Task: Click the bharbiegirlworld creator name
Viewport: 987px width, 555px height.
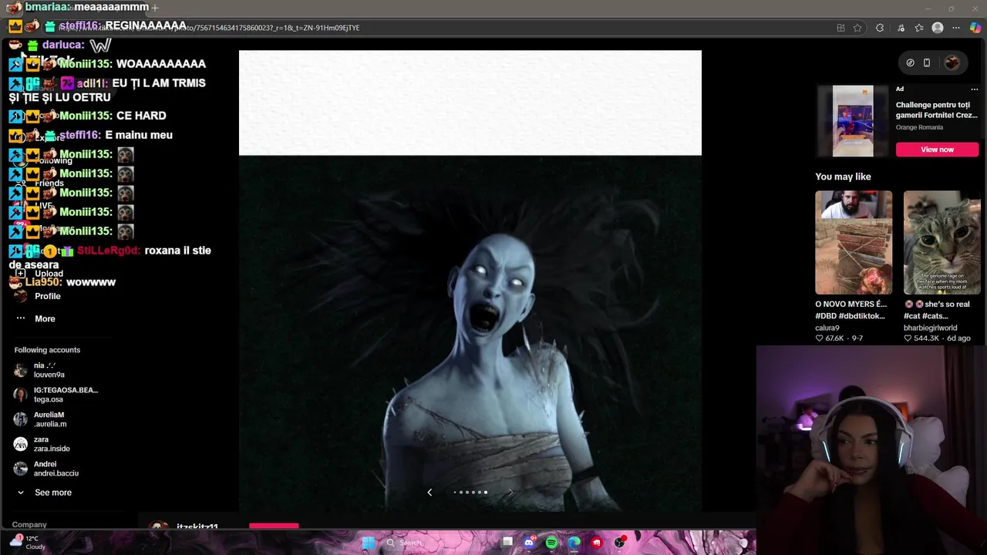Action: [931, 328]
